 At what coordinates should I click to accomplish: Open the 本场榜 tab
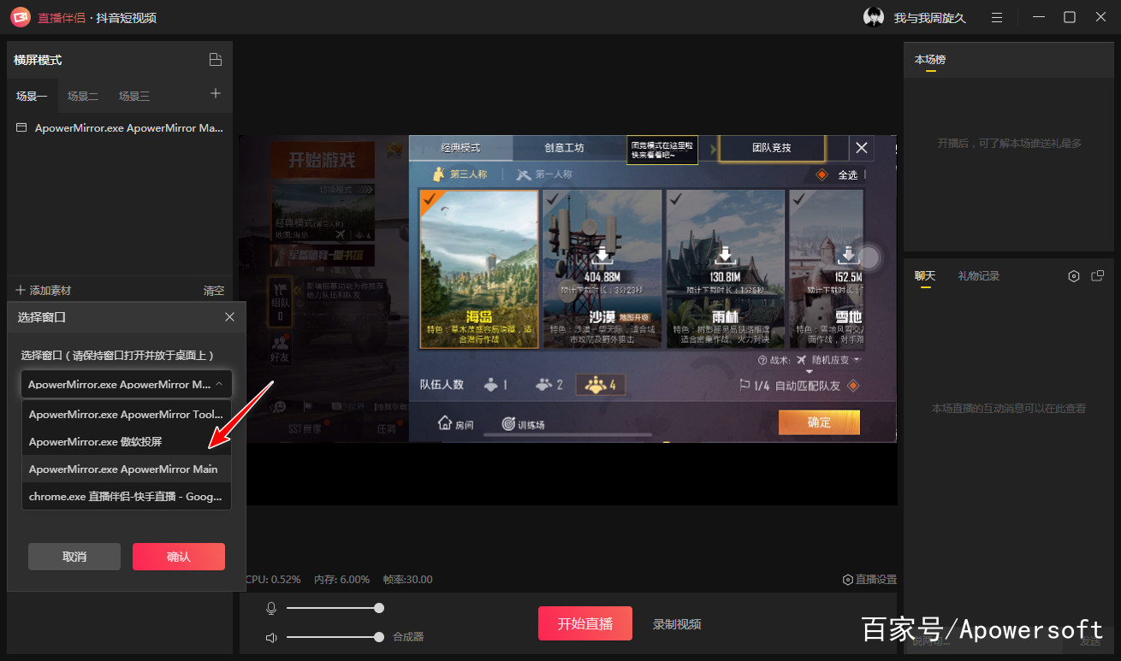pos(930,60)
